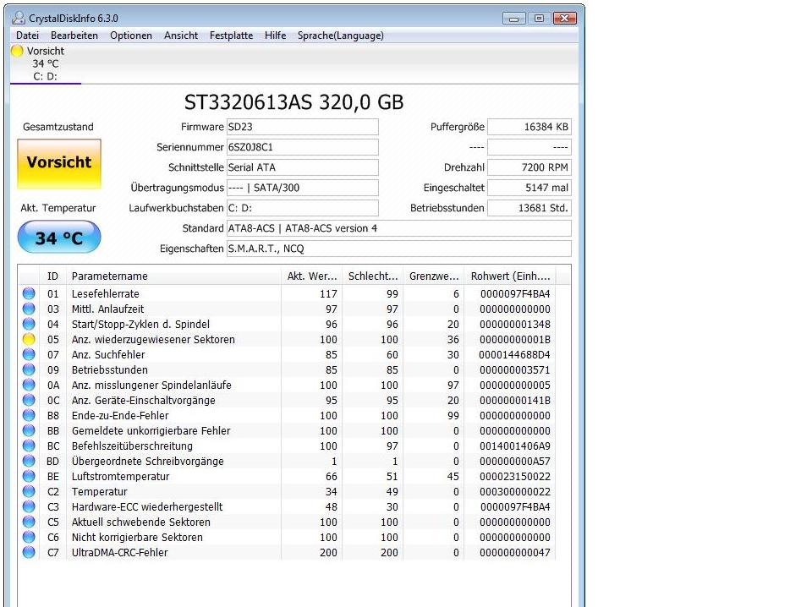Image resolution: width=812 pixels, height=607 pixels.
Task: Click the Eingeschaltet field 5147 mal
Action: coord(529,188)
